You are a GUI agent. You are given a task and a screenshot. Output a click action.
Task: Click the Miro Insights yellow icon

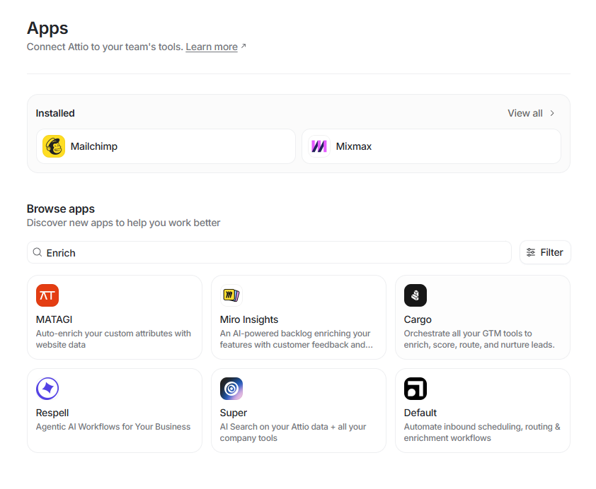click(x=231, y=295)
